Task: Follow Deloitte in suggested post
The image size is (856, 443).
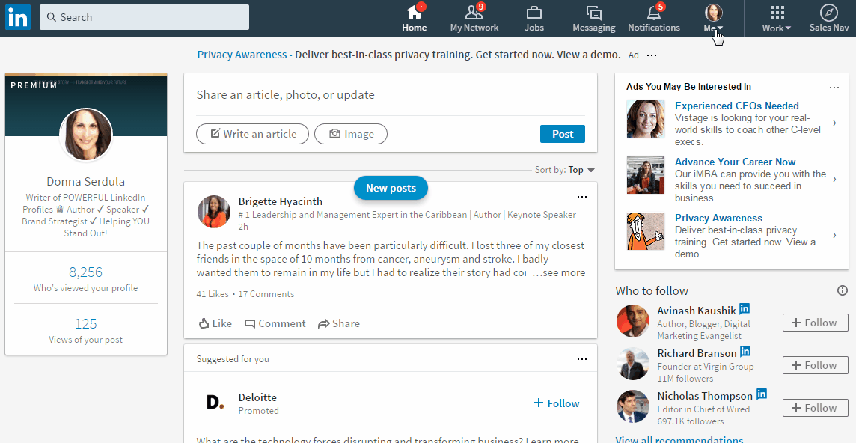Action: click(x=556, y=403)
